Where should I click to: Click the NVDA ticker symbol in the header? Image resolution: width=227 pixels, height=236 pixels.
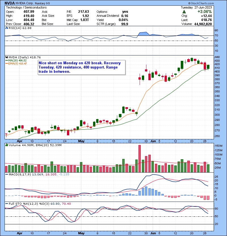(x=10, y=3)
